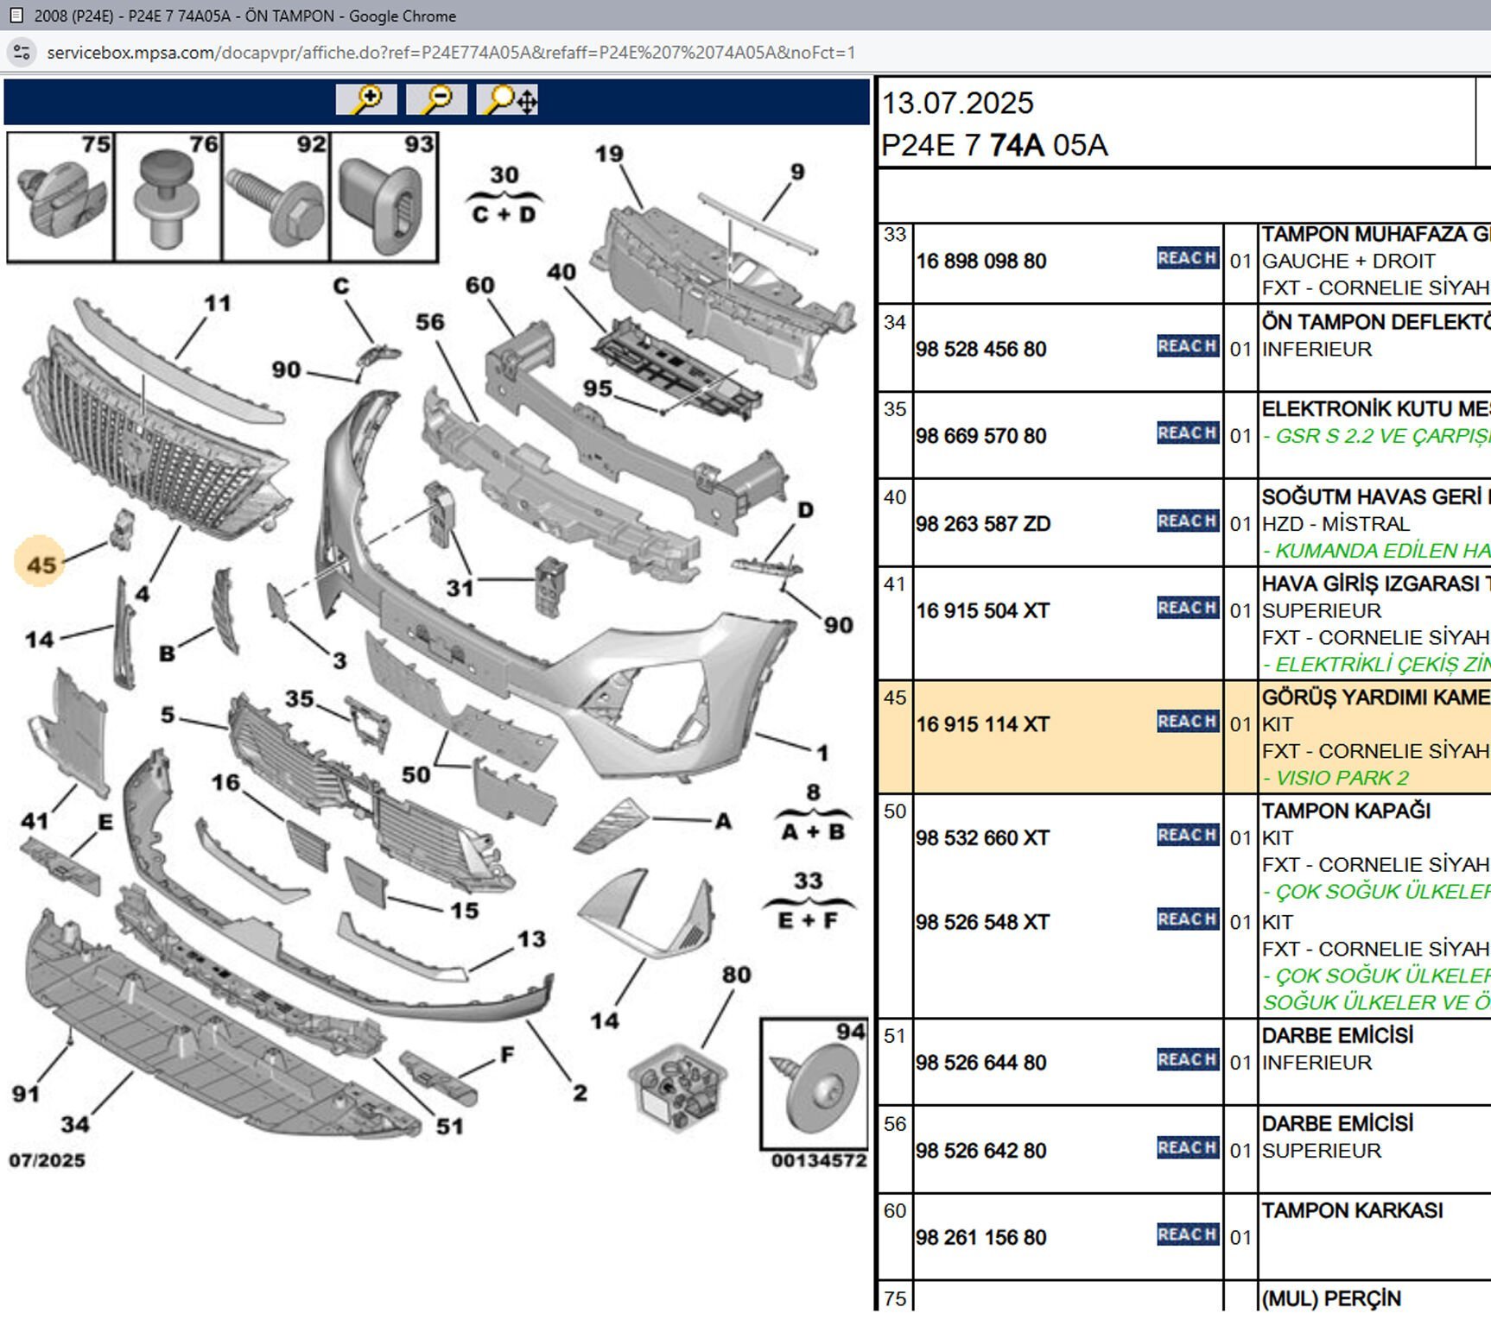Viewport: 1491px width, 1326px height.
Task: Click the URL in the address bar
Action: [x=450, y=53]
